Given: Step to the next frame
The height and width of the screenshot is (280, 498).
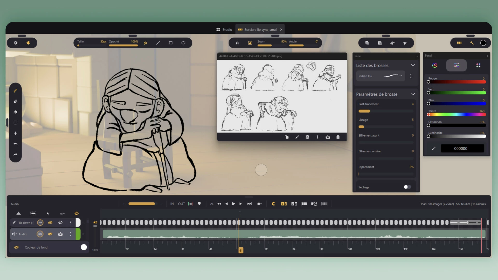Looking at the screenshot, I should click(x=241, y=204).
